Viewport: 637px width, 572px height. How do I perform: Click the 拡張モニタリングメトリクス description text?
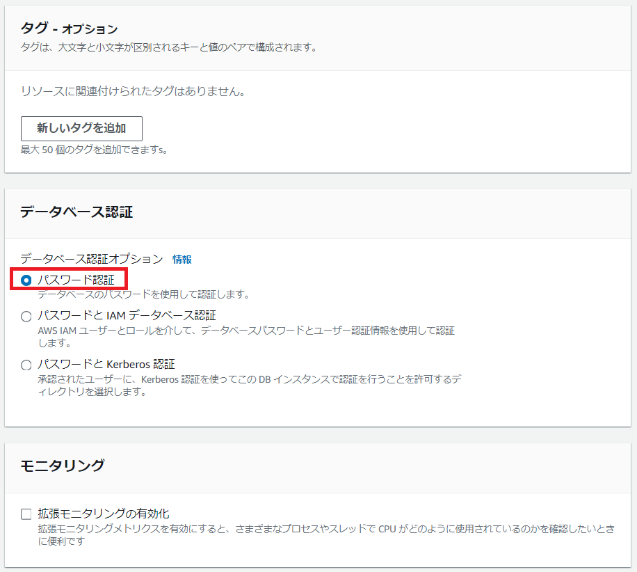click(x=325, y=530)
